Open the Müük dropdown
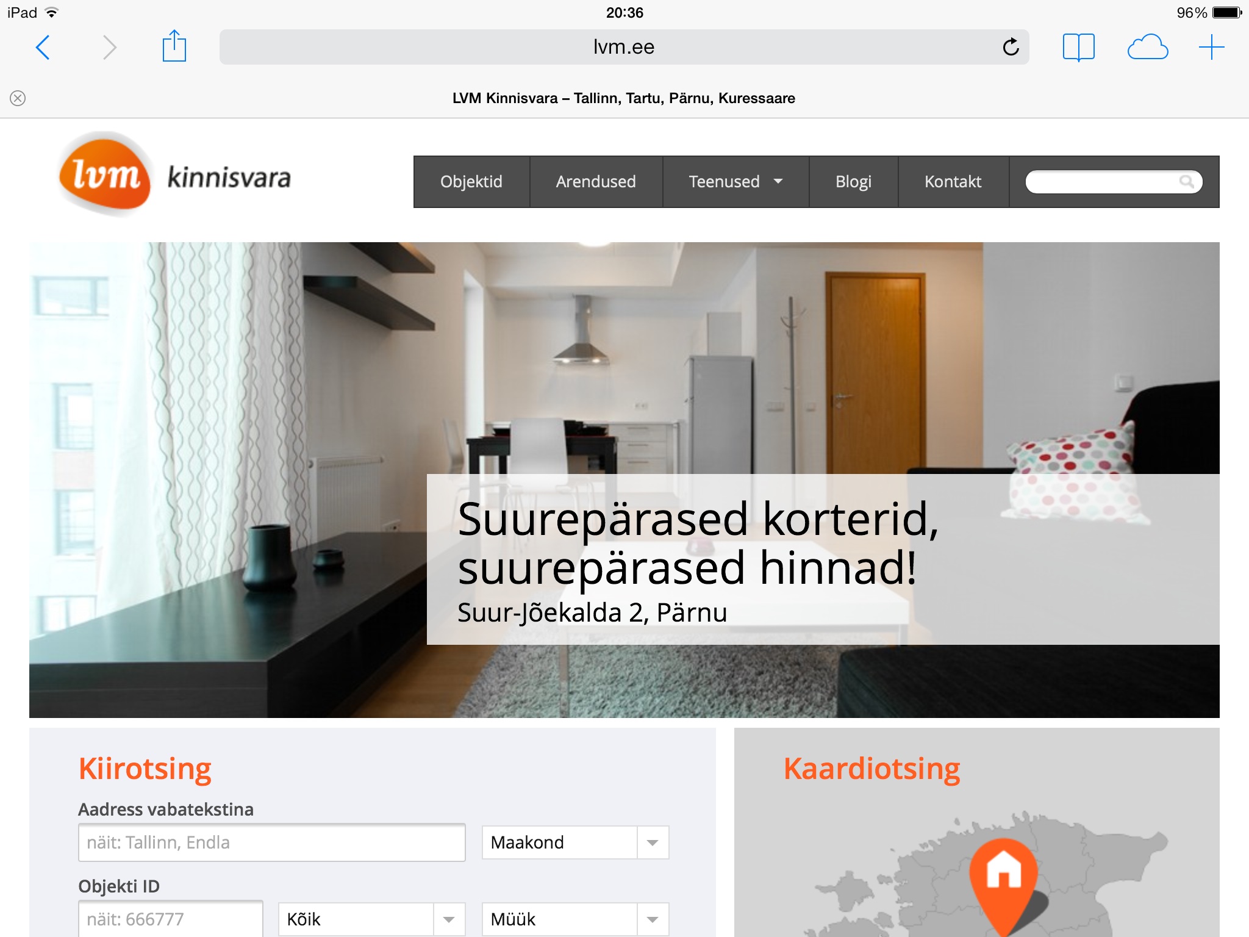 pyautogui.click(x=575, y=919)
